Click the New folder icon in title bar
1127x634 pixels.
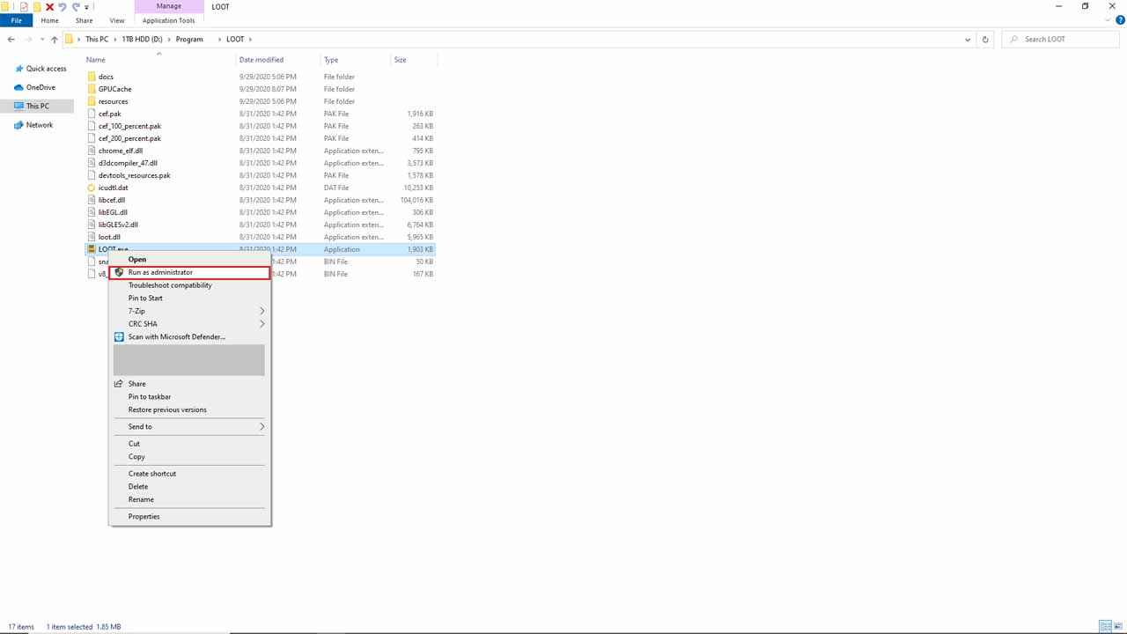pos(37,6)
